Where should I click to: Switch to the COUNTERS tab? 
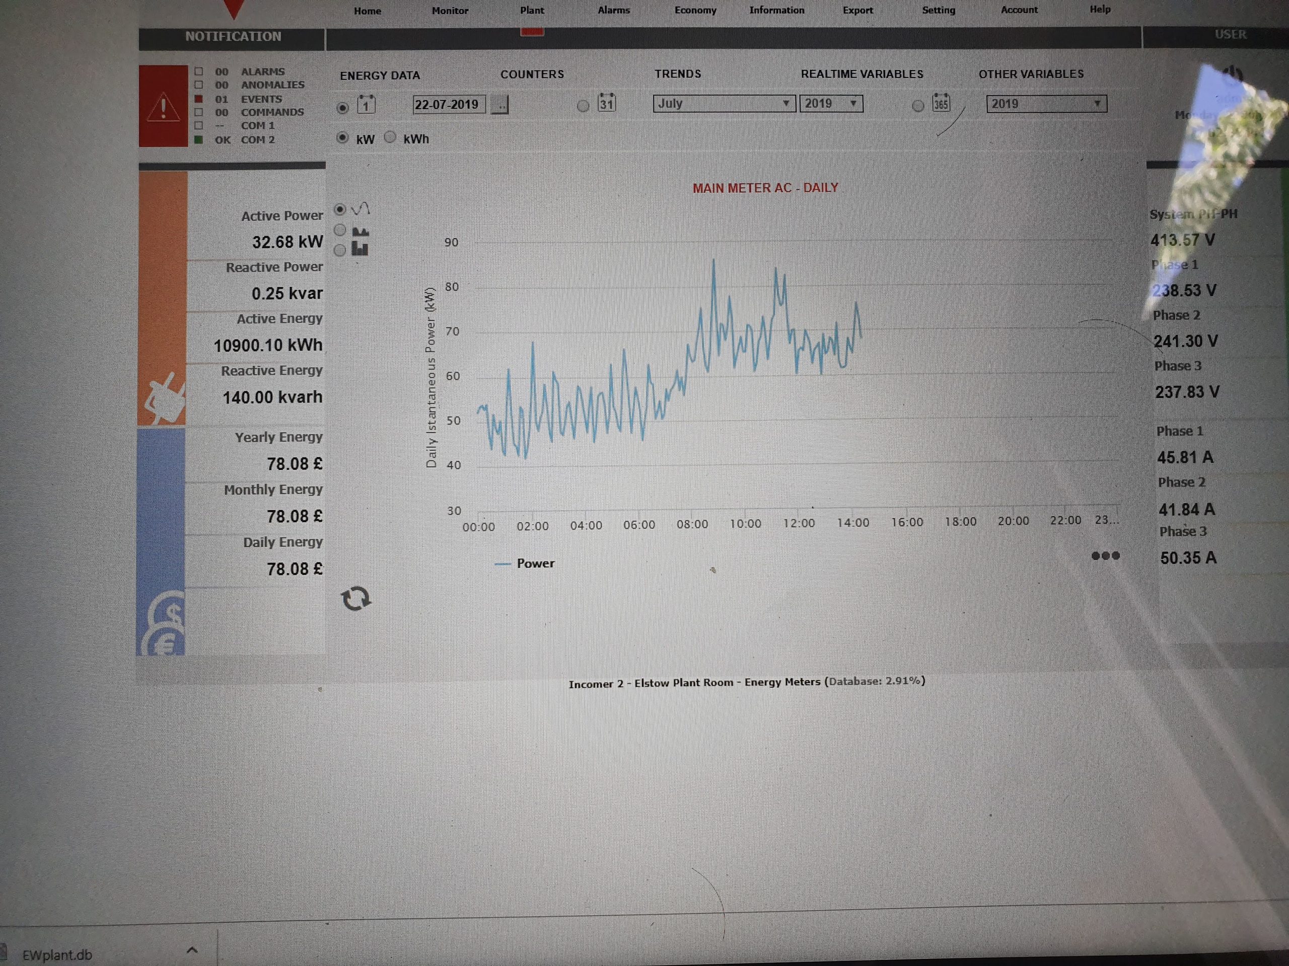[x=532, y=74]
